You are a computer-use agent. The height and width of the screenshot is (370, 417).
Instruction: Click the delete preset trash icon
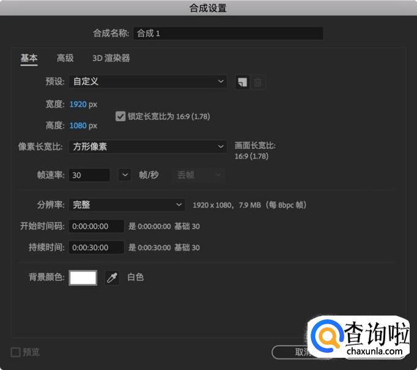(x=257, y=82)
